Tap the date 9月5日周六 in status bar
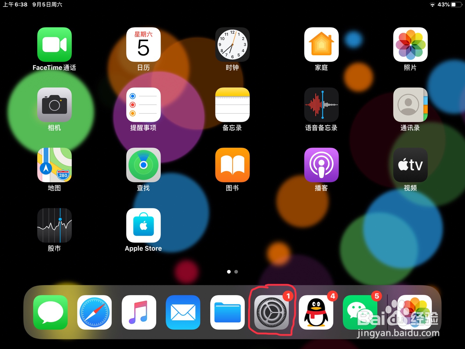Viewport: 465px width, 349px height. click(47, 5)
